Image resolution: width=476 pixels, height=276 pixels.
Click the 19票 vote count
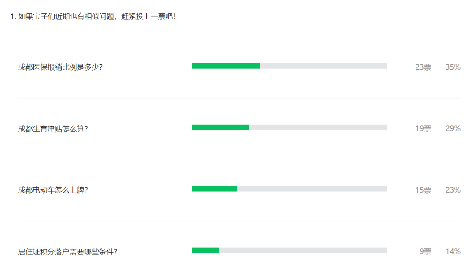click(x=423, y=128)
